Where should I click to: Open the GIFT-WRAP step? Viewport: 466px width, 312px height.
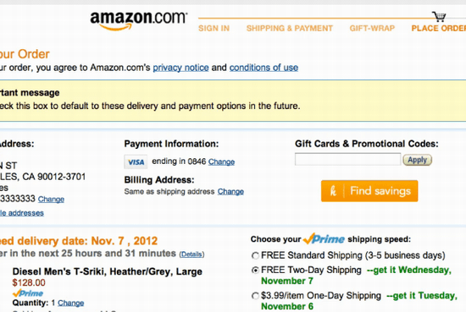tap(372, 28)
